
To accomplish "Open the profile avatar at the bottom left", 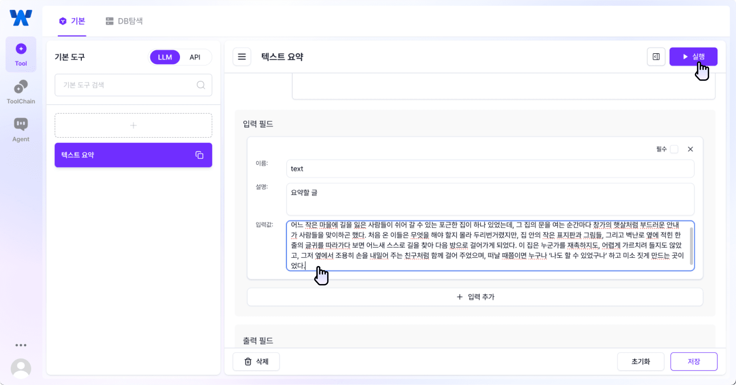I will [21, 368].
